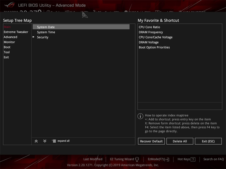Screen dimensions: 226x169
Task: Select Boot Option Priorities shortcut
Action: coord(154,47)
